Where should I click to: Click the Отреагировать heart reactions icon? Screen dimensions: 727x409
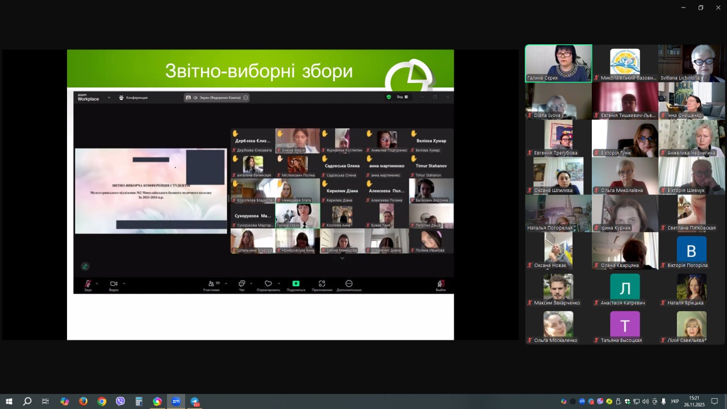(x=268, y=283)
